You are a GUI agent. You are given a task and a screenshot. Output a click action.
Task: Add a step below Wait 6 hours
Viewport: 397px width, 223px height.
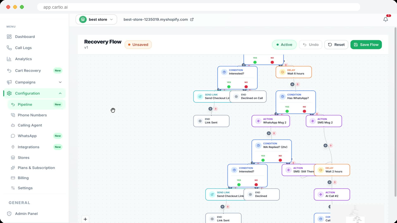292,84
